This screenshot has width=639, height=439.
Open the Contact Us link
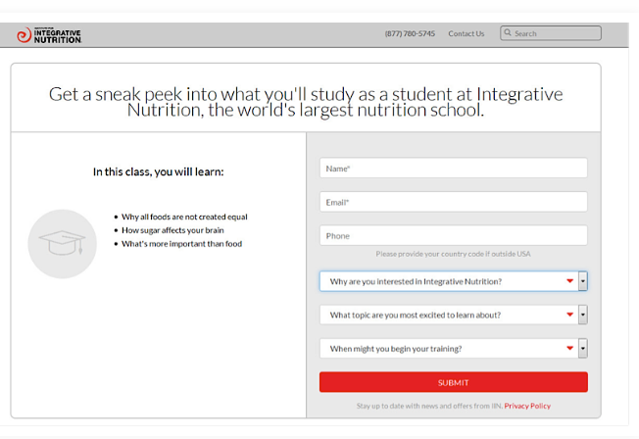click(467, 34)
